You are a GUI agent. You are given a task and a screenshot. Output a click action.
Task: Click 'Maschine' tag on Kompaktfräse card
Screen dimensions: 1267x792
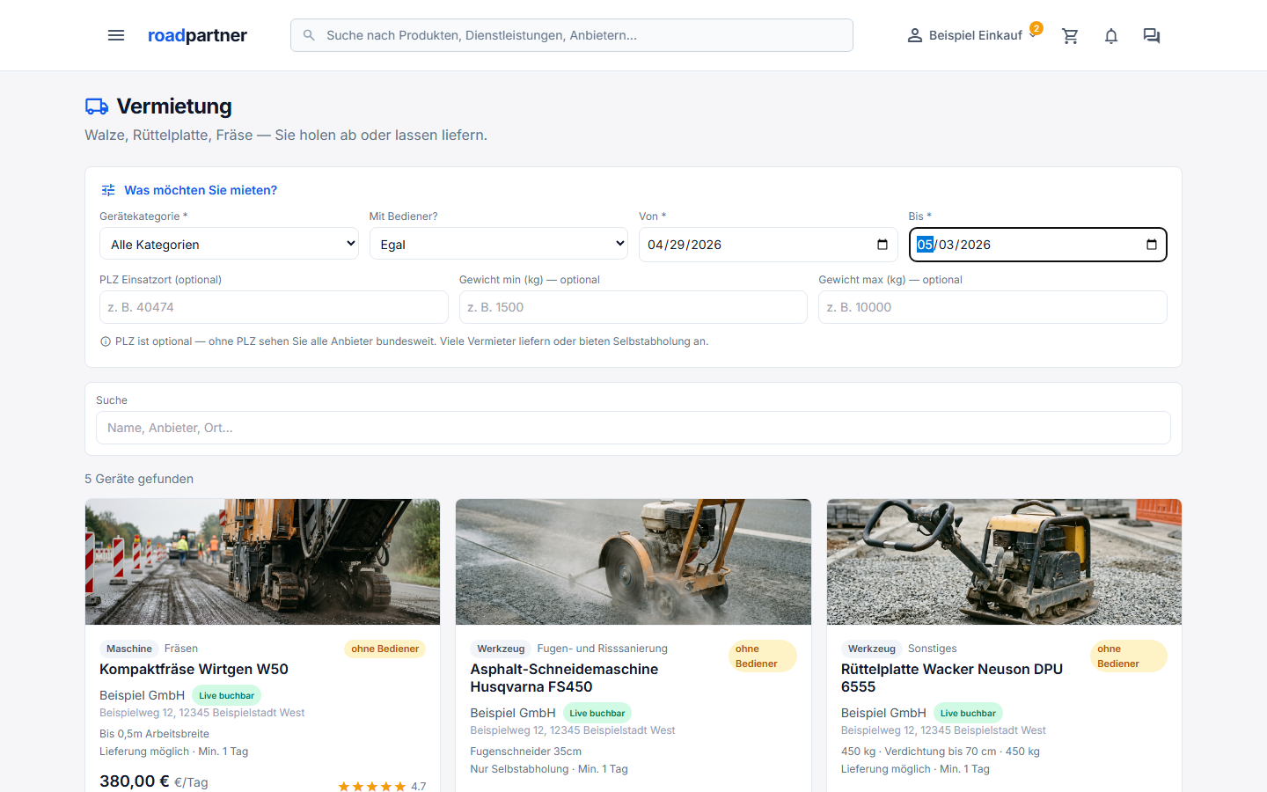pos(129,649)
